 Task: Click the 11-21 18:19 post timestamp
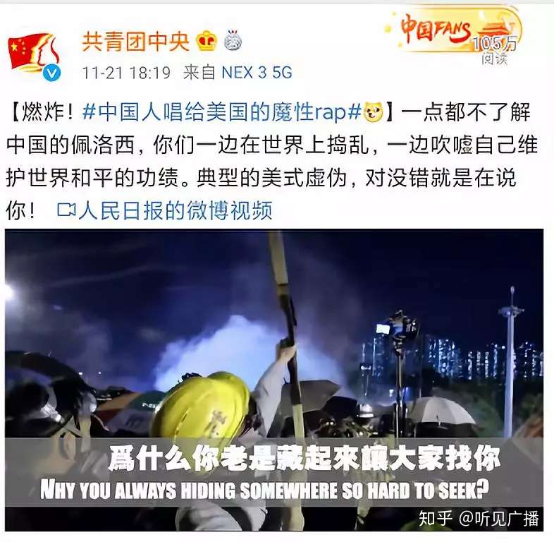(126, 73)
